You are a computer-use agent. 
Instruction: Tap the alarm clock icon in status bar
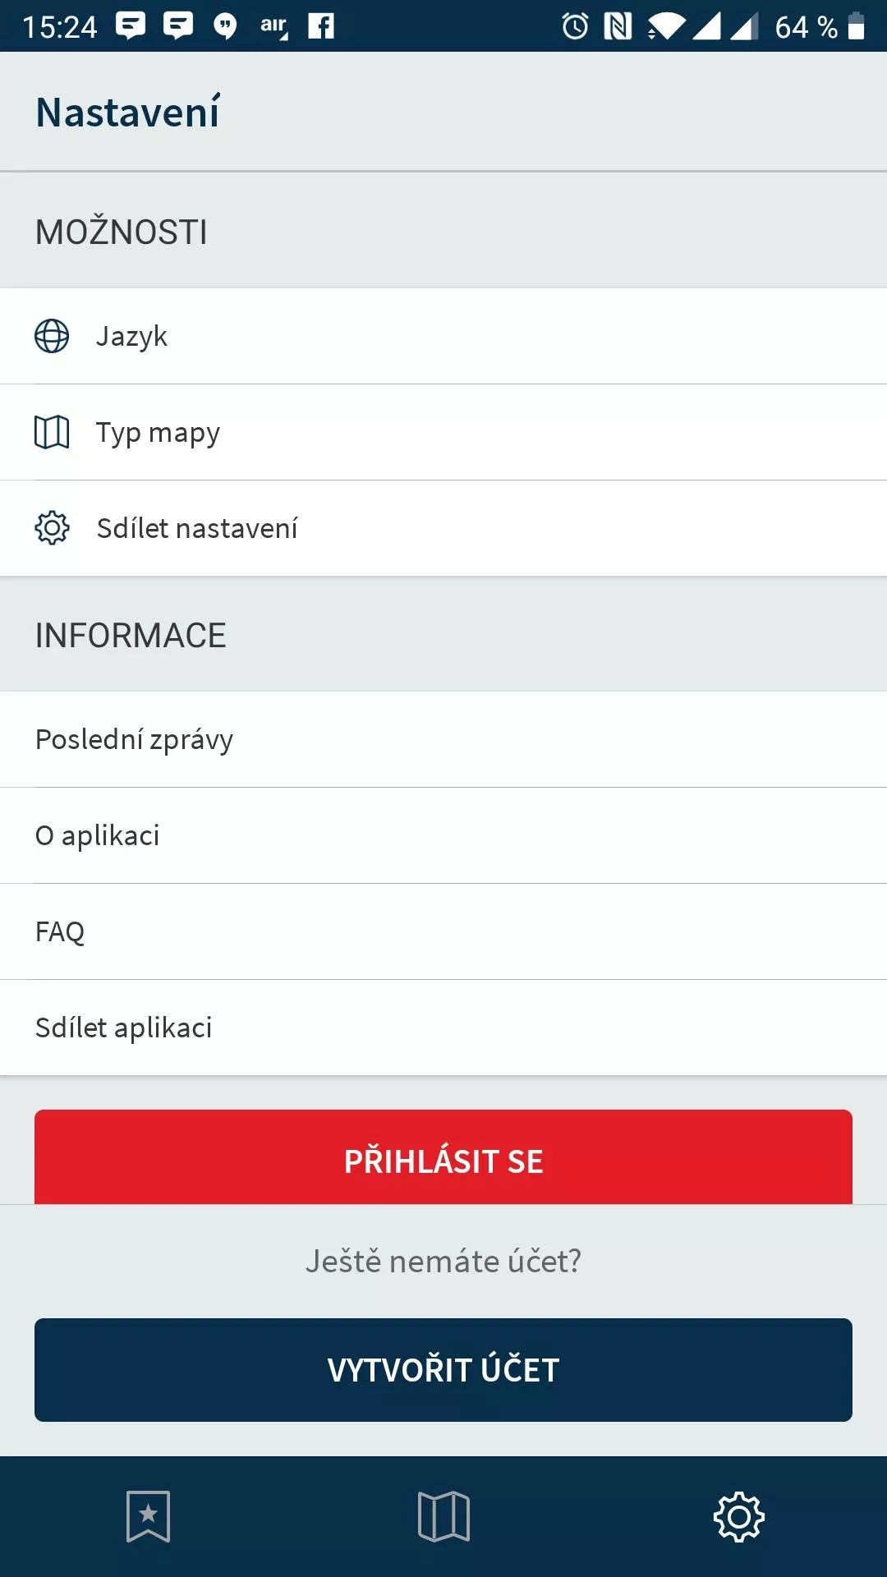tap(575, 26)
